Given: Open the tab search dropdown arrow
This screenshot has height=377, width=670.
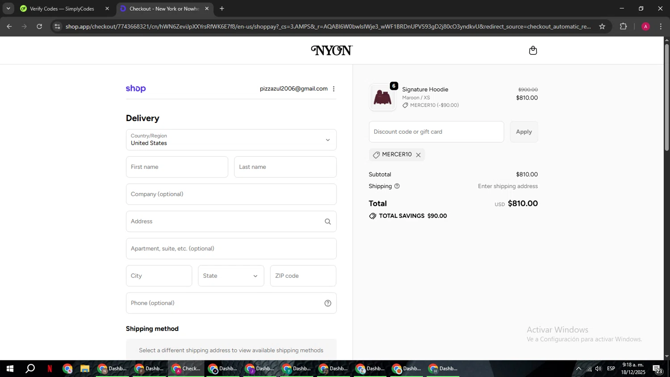Looking at the screenshot, I should coord(8,8).
